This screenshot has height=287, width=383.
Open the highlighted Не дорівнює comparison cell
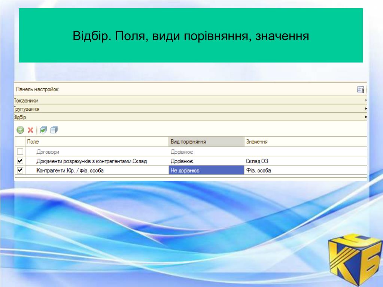click(x=206, y=170)
